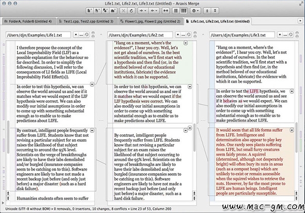Screen dimensions: 305x213
Task: Click the facing arrows merge icon
Action: point(165,11)
